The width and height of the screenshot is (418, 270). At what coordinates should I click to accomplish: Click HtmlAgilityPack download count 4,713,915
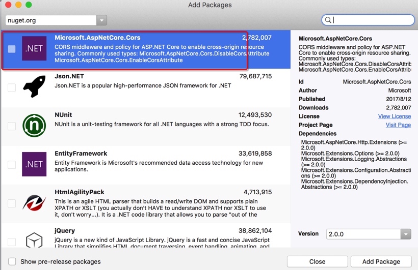[257, 192]
